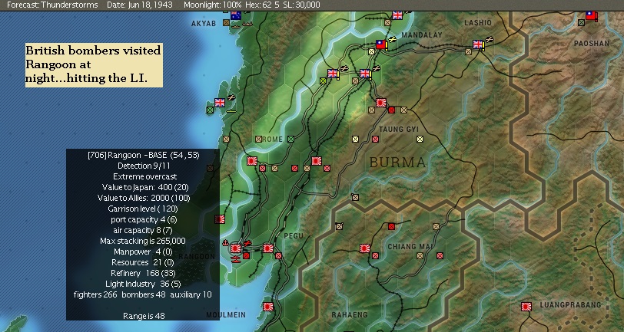Click the Resources 21 (0) line

point(142,262)
